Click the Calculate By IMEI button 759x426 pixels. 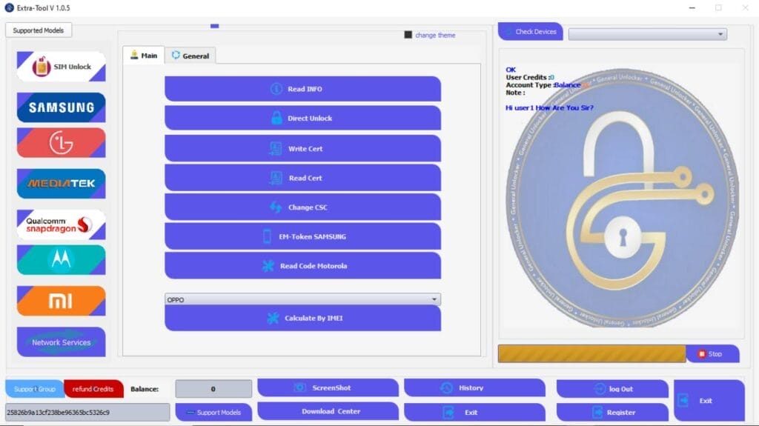302,319
